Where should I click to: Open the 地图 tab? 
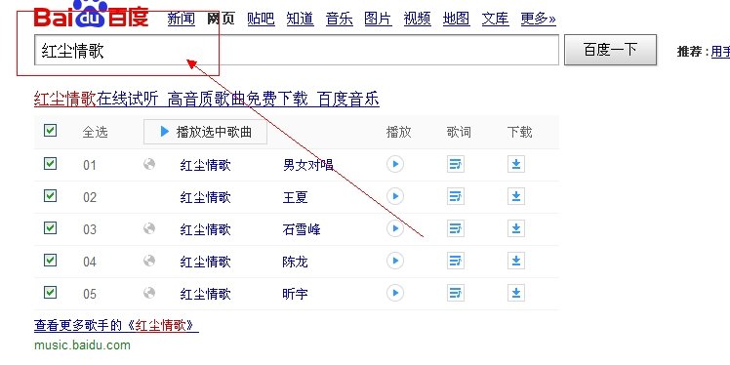point(457,20)
